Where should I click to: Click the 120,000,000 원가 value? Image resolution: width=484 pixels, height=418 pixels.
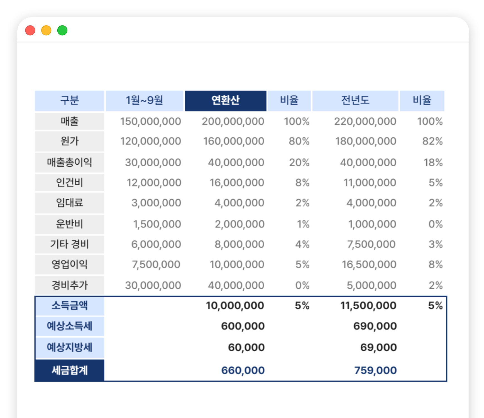(150, 141)
